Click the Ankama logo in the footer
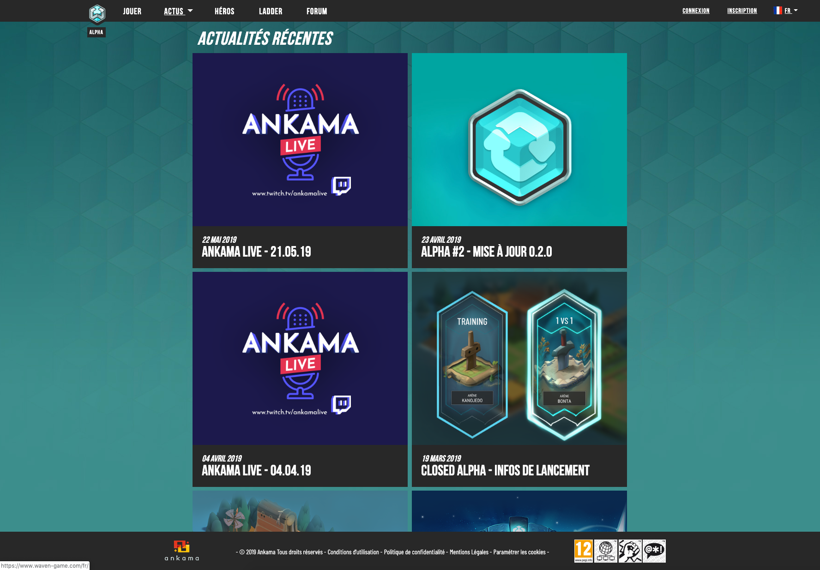The height and width of the screenshot is (570, 820). click(x=182, y=551)
